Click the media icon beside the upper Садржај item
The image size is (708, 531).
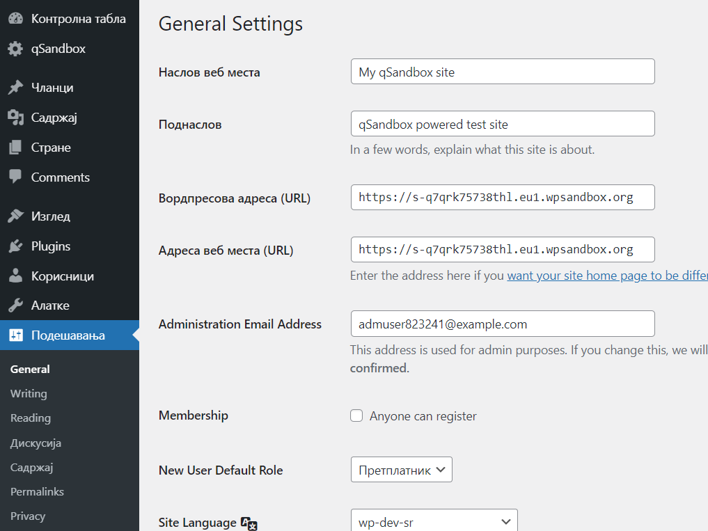[x=15, y=118]
